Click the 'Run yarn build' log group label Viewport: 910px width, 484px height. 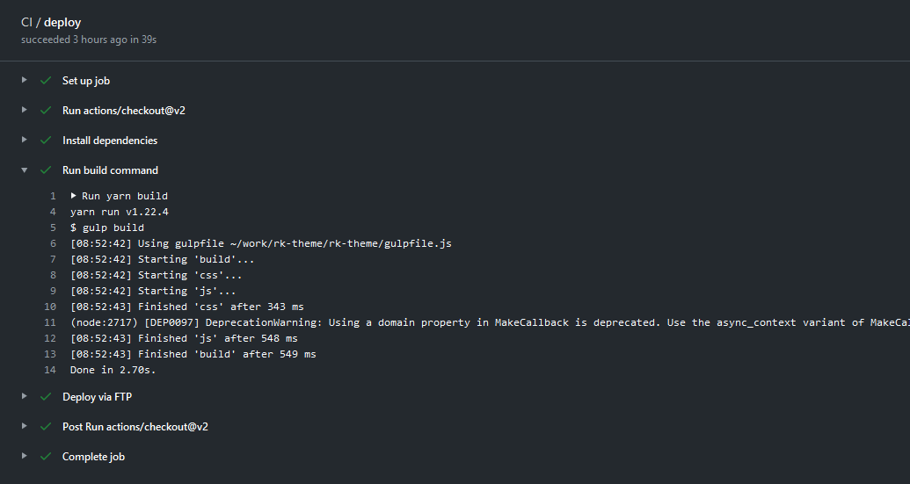125,196
